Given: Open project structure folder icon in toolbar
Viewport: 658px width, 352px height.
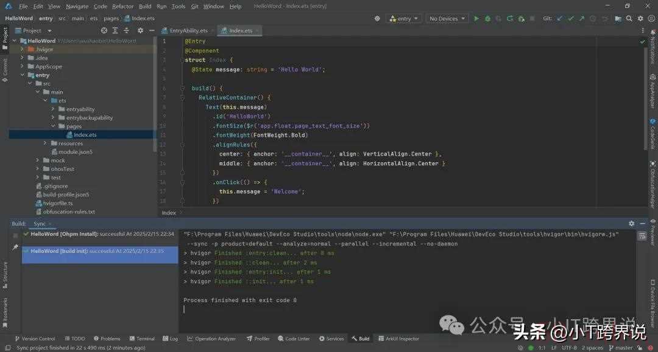Looking at the screenshot, I should click(x=618, y=18).
